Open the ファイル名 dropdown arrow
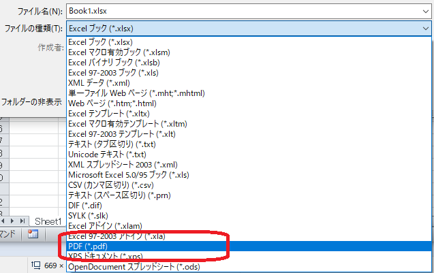 pyautogui.click(x=426, y=12)
